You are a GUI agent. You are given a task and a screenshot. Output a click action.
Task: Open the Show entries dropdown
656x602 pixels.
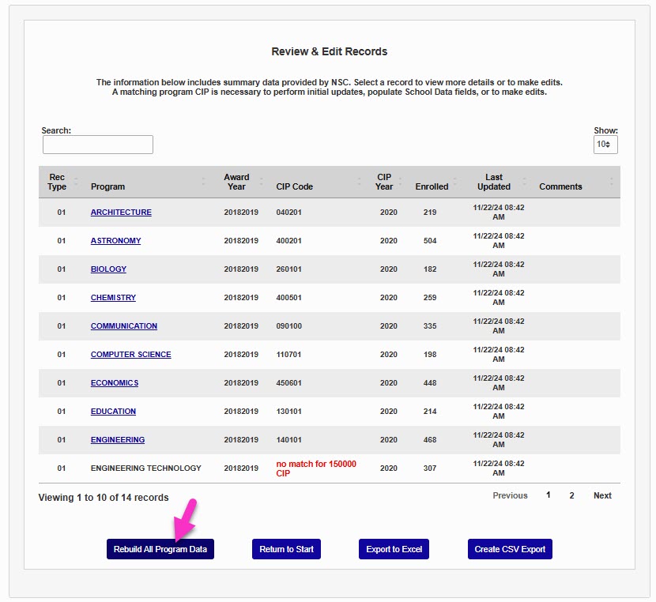coord(605,145)
